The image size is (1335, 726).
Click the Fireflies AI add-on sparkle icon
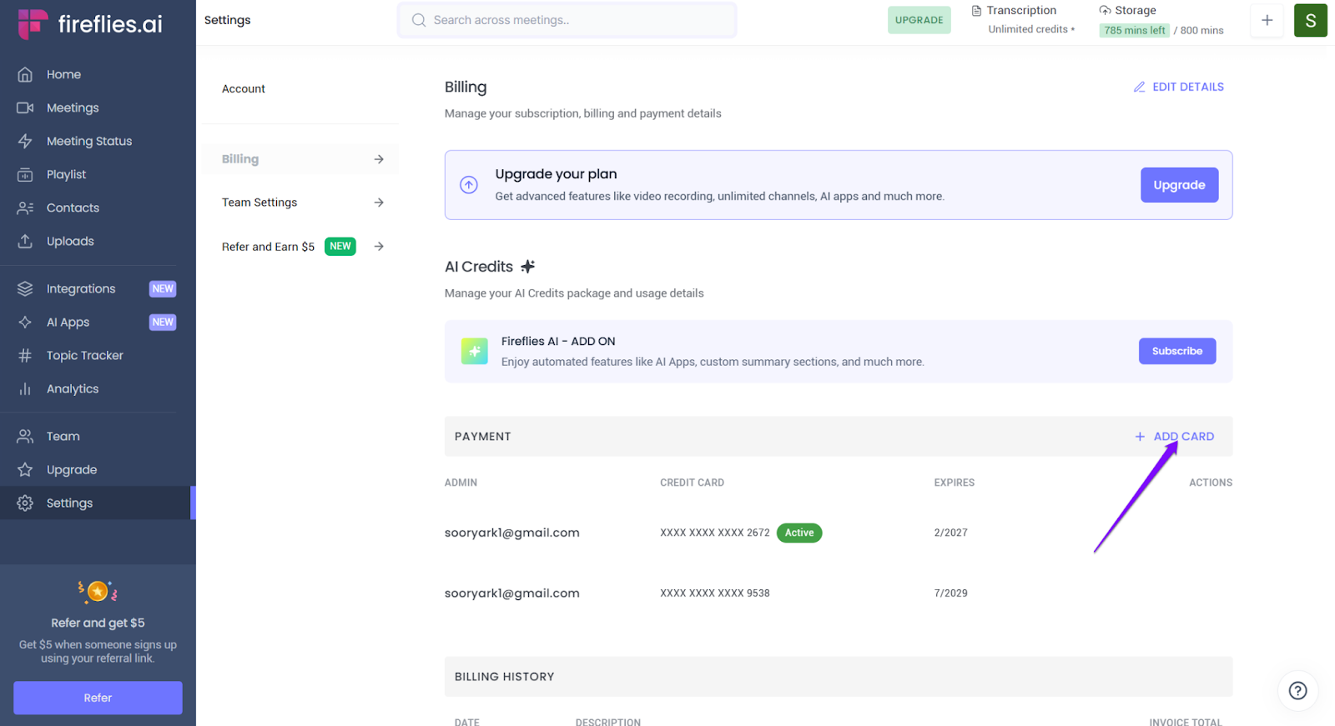click(475, 351)
